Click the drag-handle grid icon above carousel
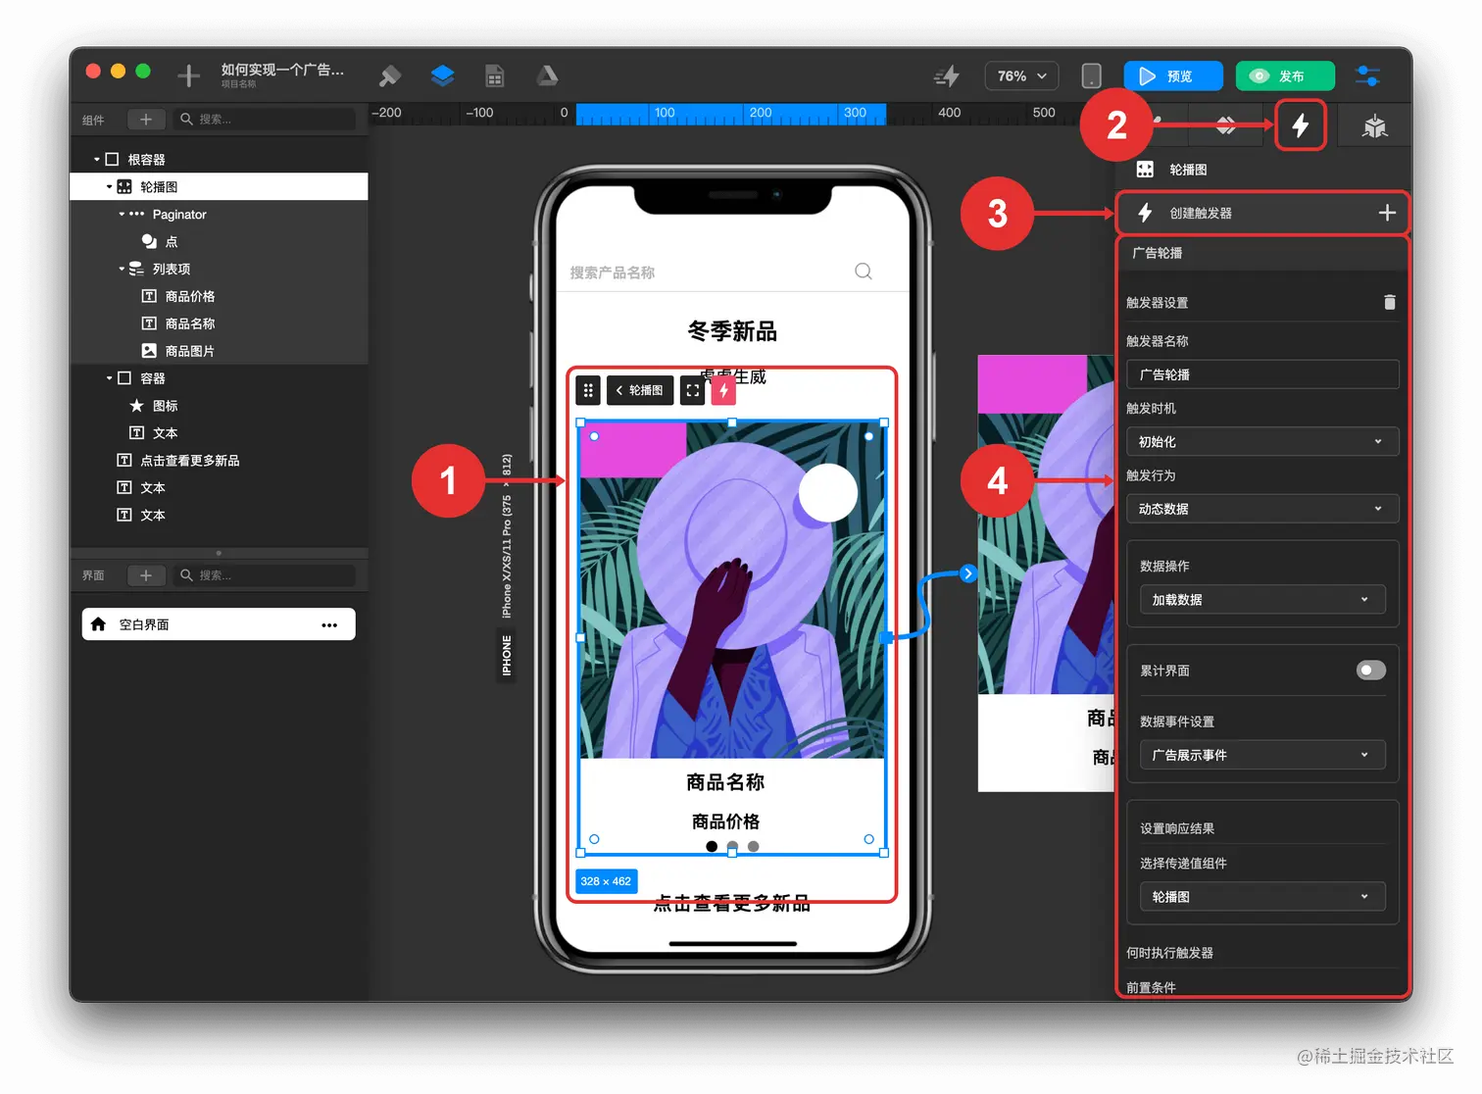The height and width of the screenshot is (1094, 1482). [x=588, y=390]
